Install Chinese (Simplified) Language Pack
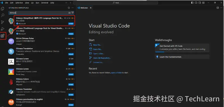 point(71,24)
